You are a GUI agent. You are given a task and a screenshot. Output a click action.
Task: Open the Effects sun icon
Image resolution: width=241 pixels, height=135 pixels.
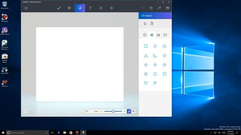point(111,8)
